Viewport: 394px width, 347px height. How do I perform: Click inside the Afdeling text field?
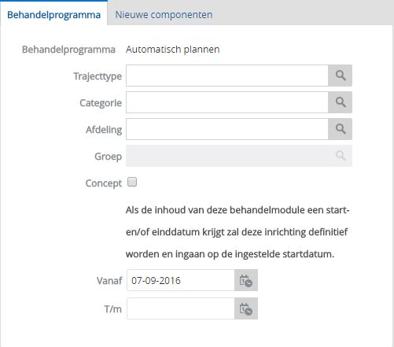pos(227,129)
